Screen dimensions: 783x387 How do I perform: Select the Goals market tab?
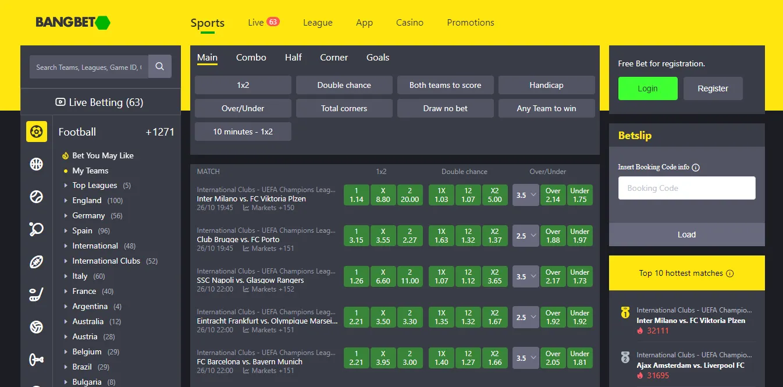coord(378,58)
